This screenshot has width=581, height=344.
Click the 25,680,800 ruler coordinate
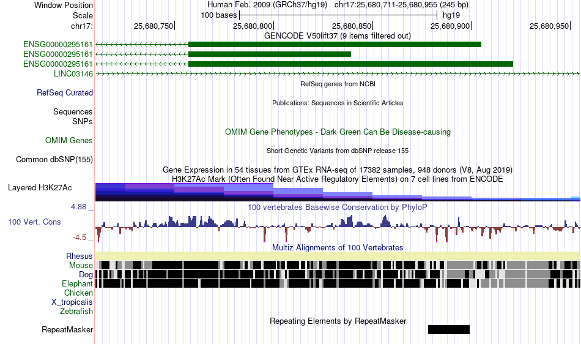(253, 26)
